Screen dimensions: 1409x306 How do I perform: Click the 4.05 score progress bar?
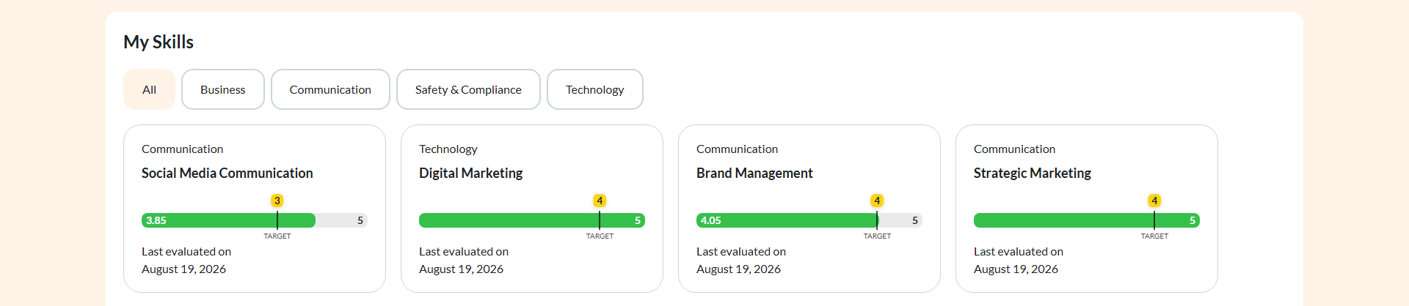coord(809,220)
